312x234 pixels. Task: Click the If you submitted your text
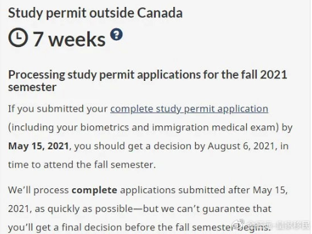pyautogui.click(x=58, y=109)
